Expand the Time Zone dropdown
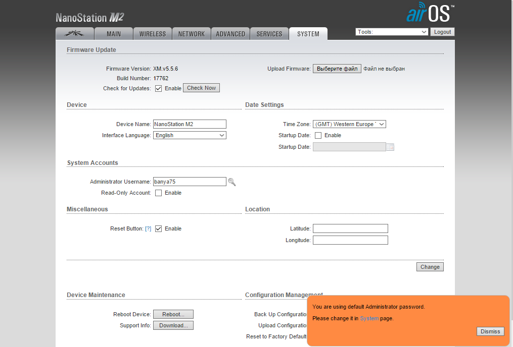513x347 pixels. click(x=349, y=124)
